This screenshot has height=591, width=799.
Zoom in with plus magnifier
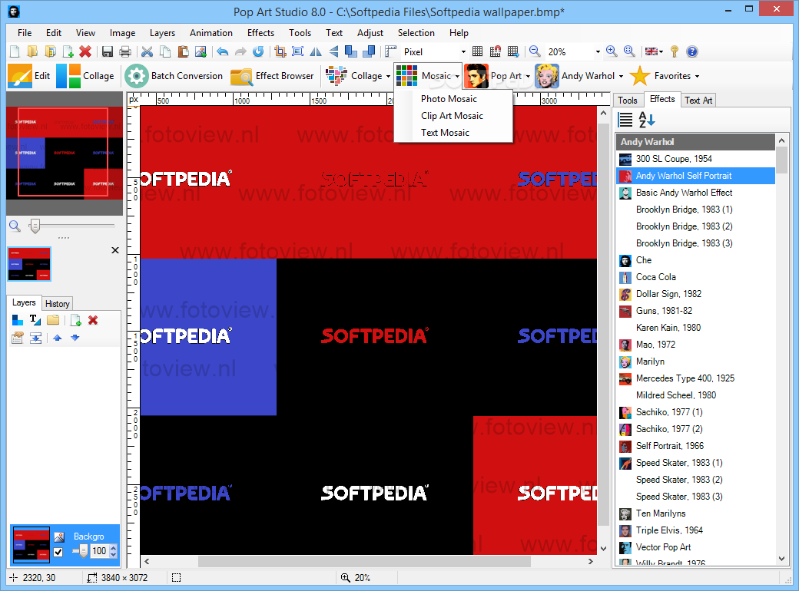pos(612,51)
